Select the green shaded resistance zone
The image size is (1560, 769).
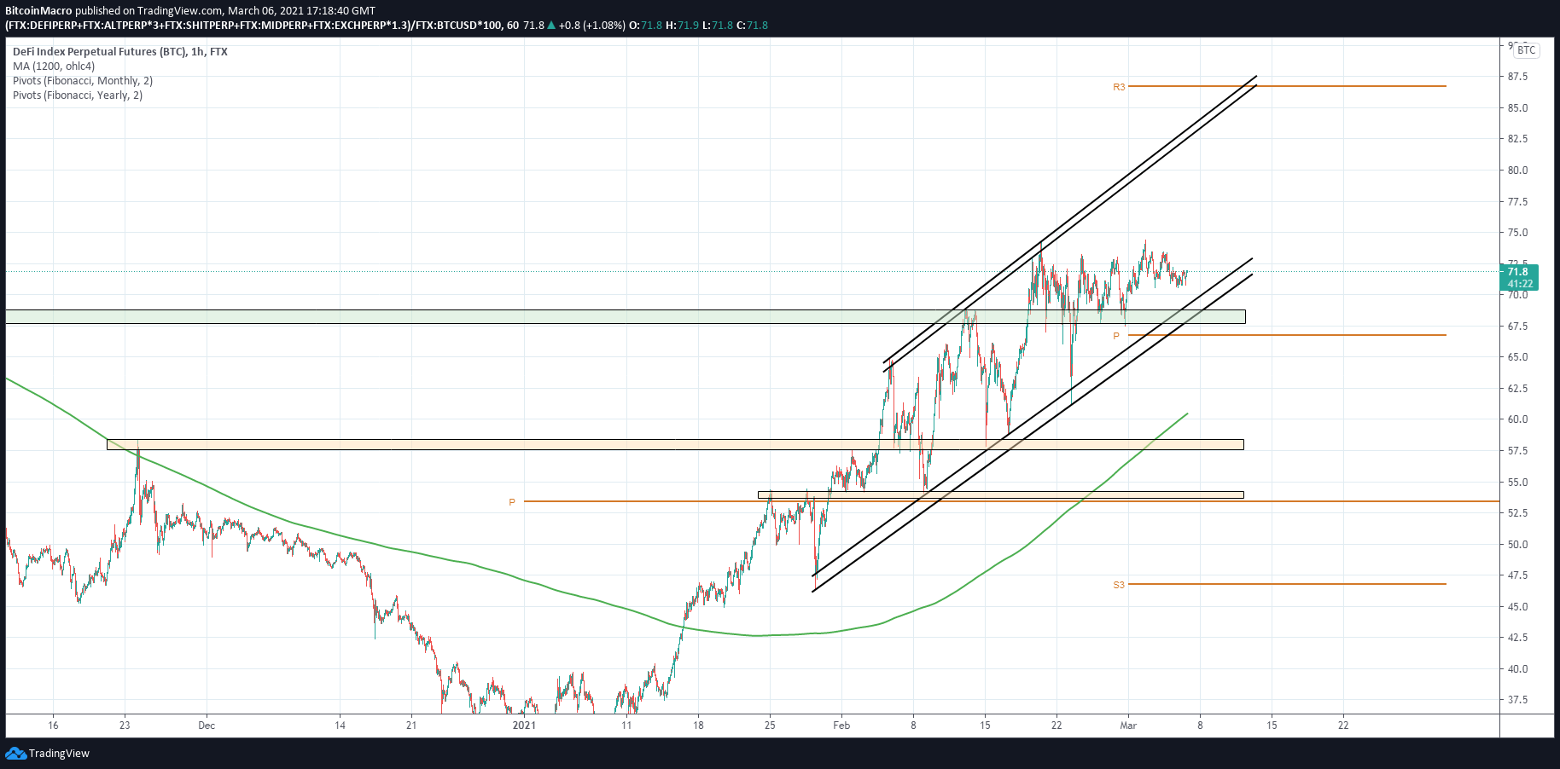[626, 317]
